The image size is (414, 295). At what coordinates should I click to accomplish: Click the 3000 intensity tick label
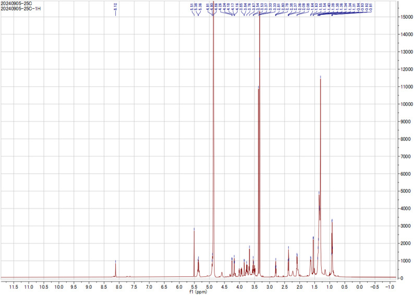pos(406,226)
